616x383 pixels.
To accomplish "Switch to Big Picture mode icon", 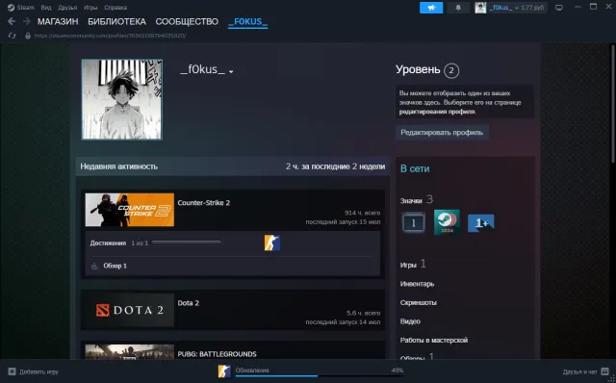I will click(x=558, y=8).
